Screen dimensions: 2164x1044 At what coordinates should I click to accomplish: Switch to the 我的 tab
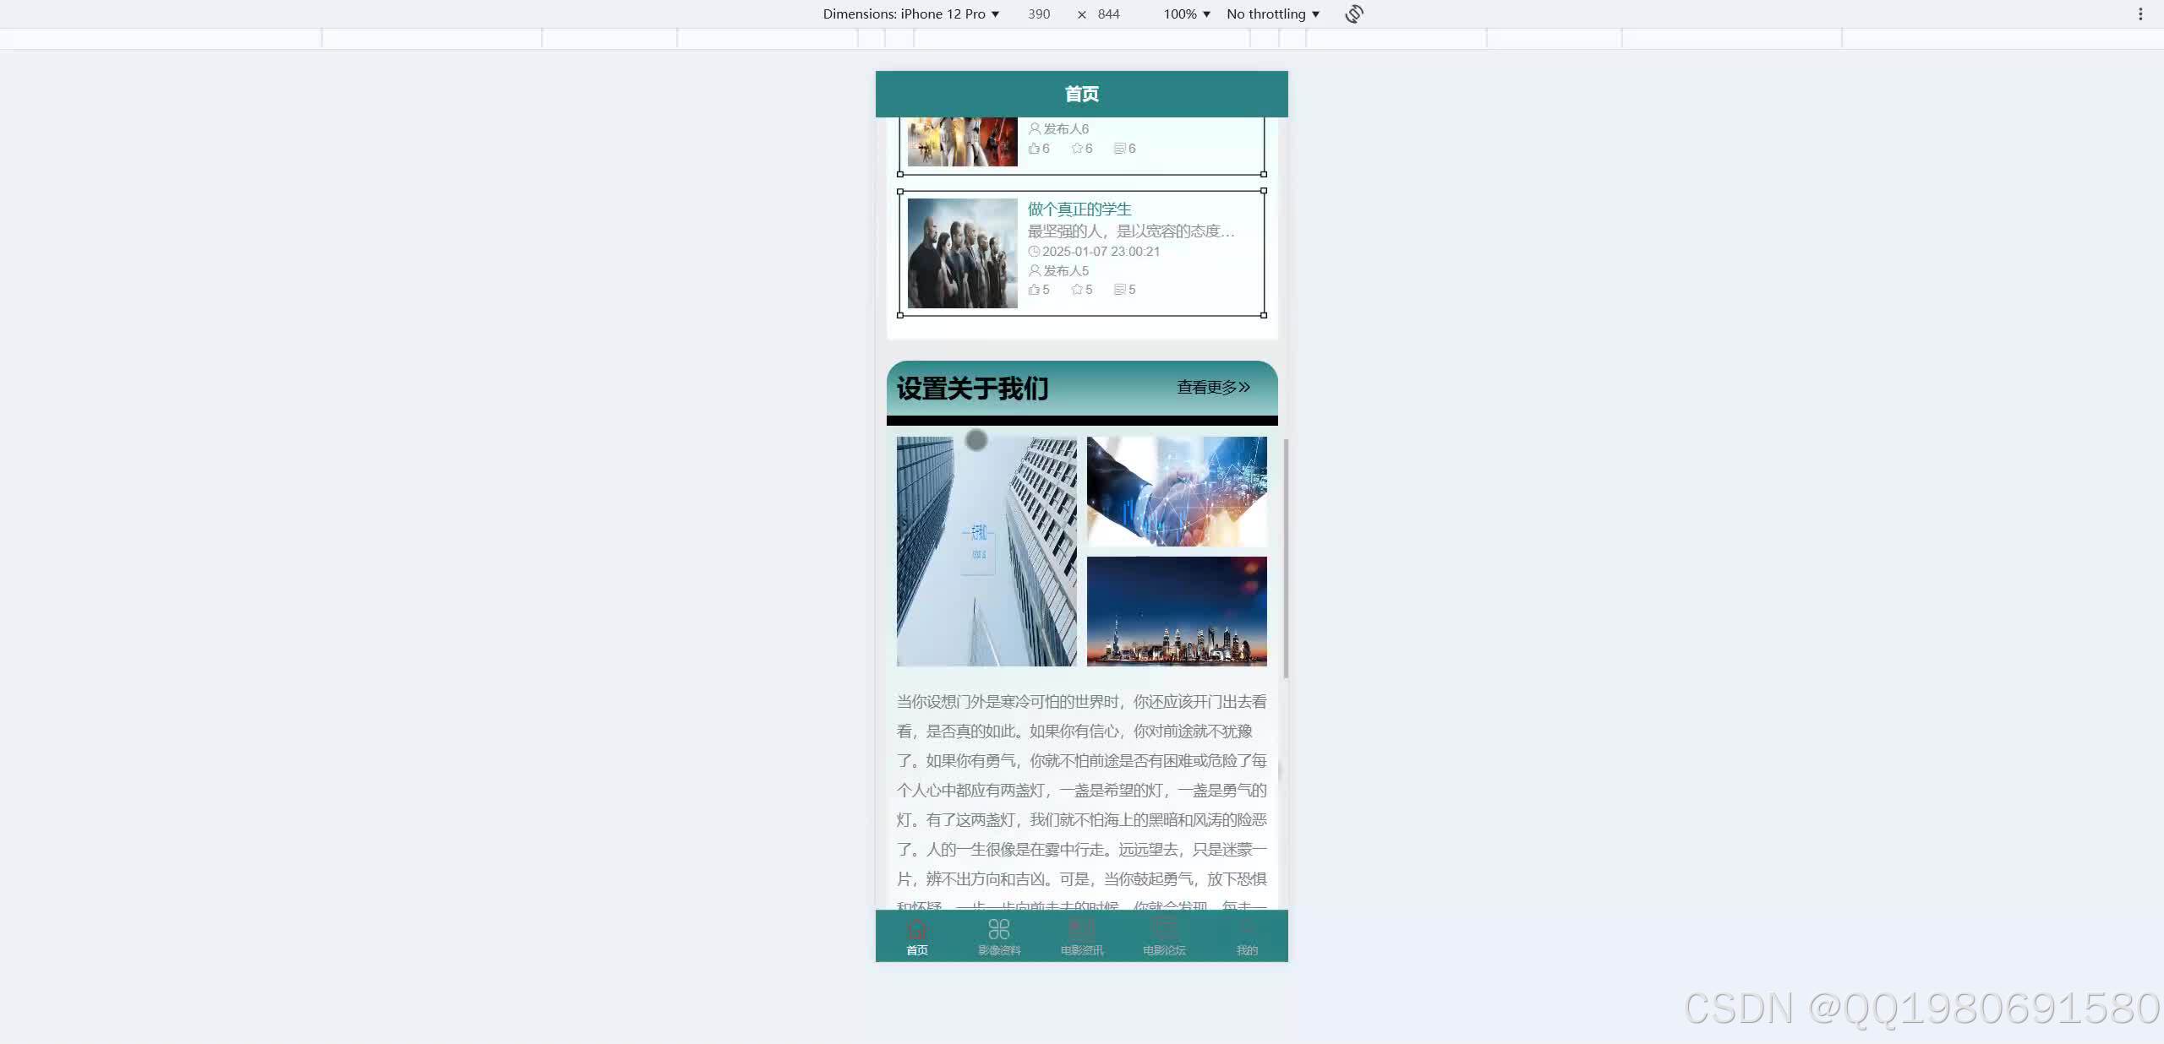1247,936
